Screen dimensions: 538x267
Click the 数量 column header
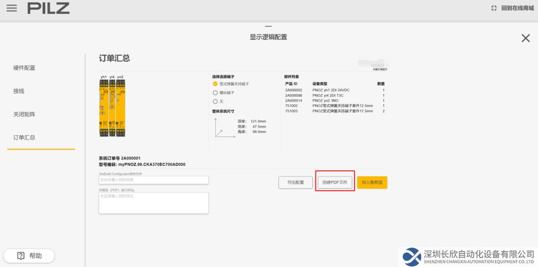click(x=381, y=84)
